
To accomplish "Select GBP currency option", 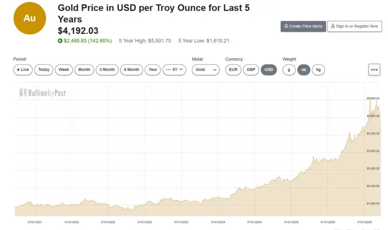I will [x=251, y=70].
